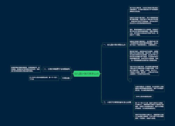
Task: Select the fifth, tallest note under branch one
Action: pyautogui.click(x=144, y=56)
